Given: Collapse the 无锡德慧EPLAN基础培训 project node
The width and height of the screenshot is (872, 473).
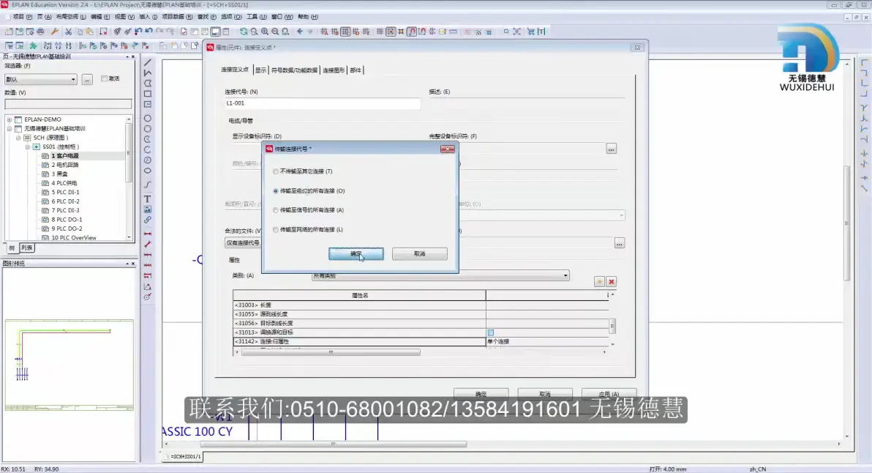Looking at the screenshot, I should coord(9,129).
